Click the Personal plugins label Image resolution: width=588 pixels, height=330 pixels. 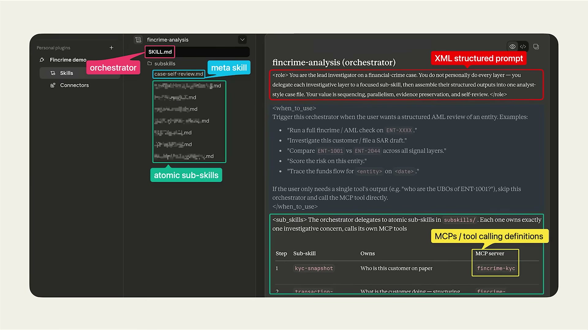coord(53,48)
